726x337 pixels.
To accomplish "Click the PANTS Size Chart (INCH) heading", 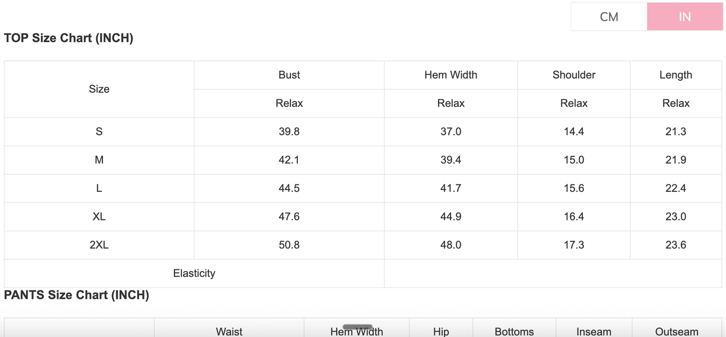I will click(x=76, y=295).
